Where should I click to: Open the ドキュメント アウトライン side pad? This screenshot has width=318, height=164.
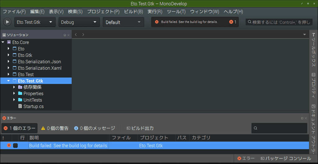tap(314, 129)
